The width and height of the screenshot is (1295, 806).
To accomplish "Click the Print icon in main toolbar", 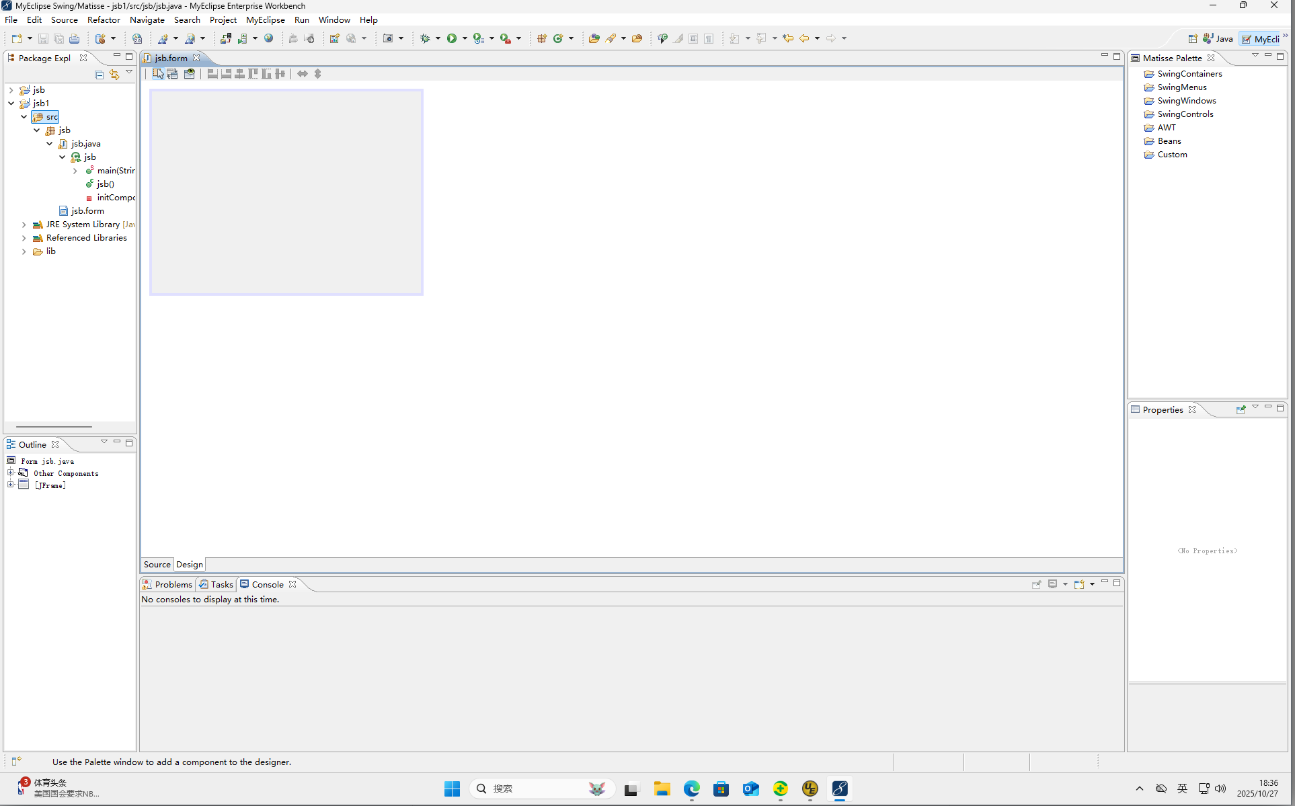I will pos(75,39).
